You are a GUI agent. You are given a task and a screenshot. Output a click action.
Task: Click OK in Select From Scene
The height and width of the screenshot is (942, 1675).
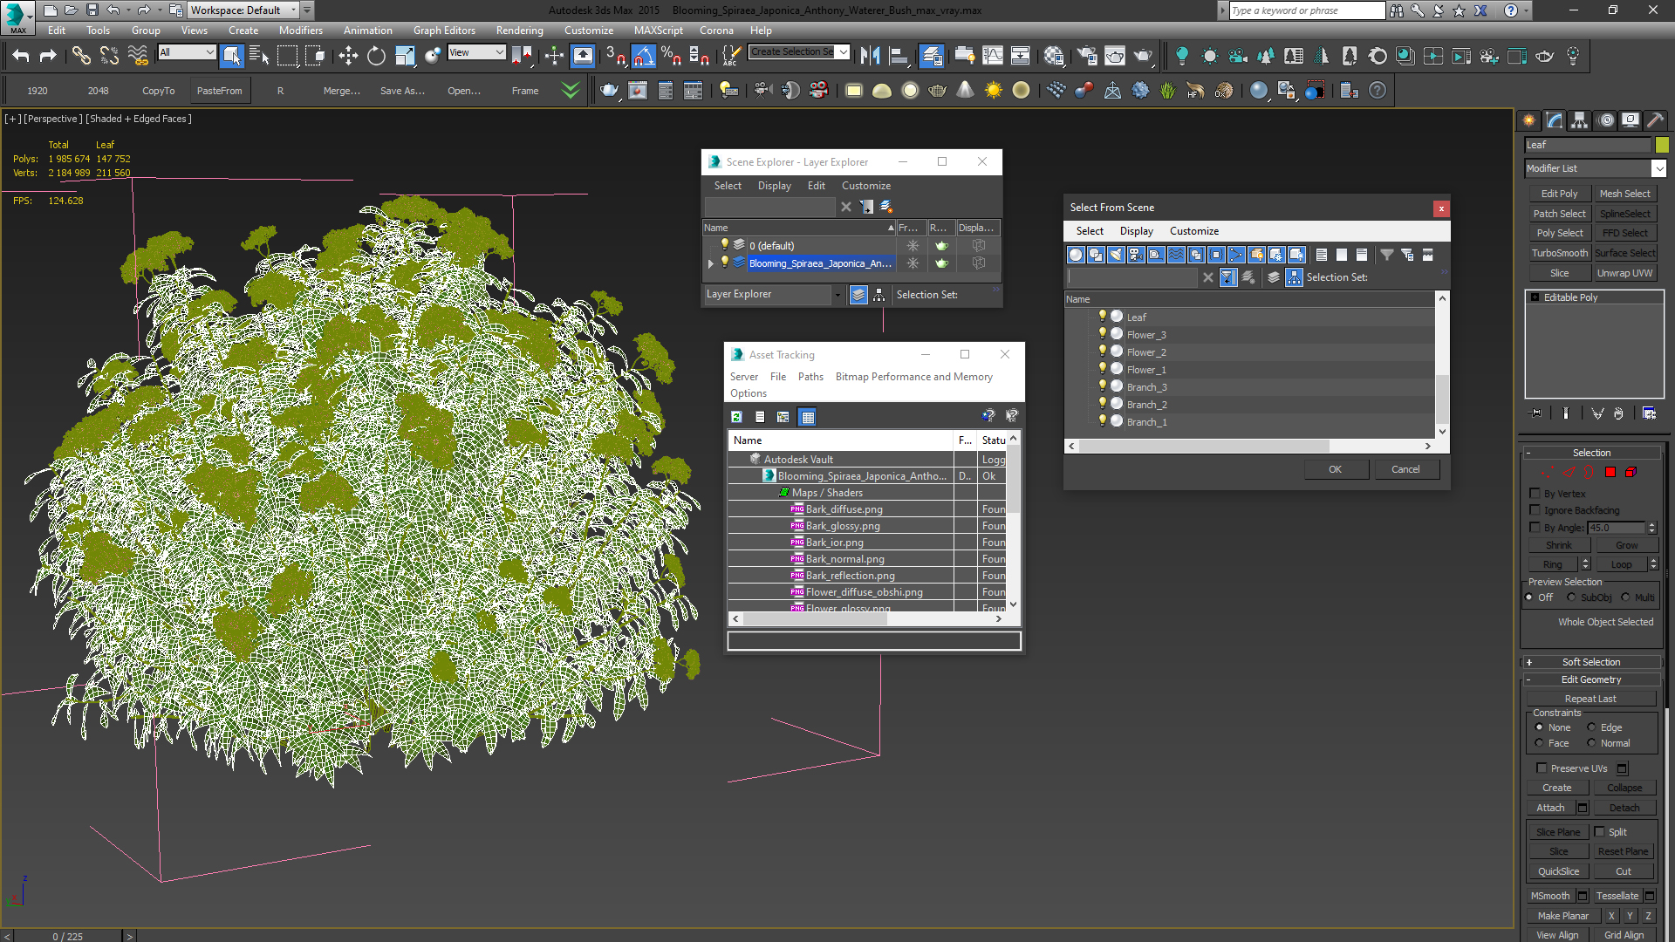[x=1336, y=469]
